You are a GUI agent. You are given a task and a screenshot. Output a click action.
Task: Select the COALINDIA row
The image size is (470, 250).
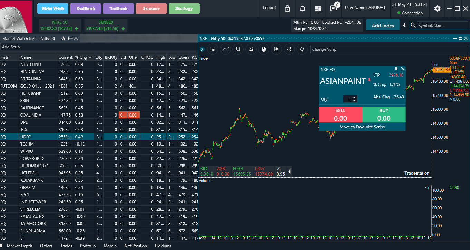pos(99,115)
